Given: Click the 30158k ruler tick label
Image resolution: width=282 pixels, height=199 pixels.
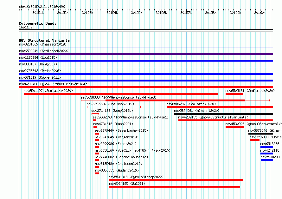Looking at the screenshot, I should [x=211, y=13].
